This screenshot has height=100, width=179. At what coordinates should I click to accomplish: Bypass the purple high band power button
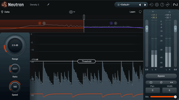click(x=111, y=23)
